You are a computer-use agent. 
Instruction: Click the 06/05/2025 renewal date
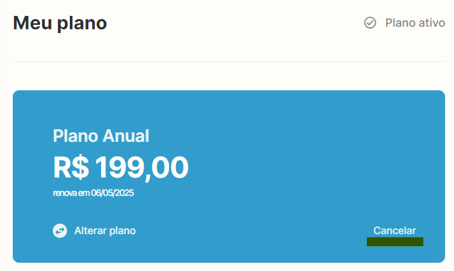point(113,193)
